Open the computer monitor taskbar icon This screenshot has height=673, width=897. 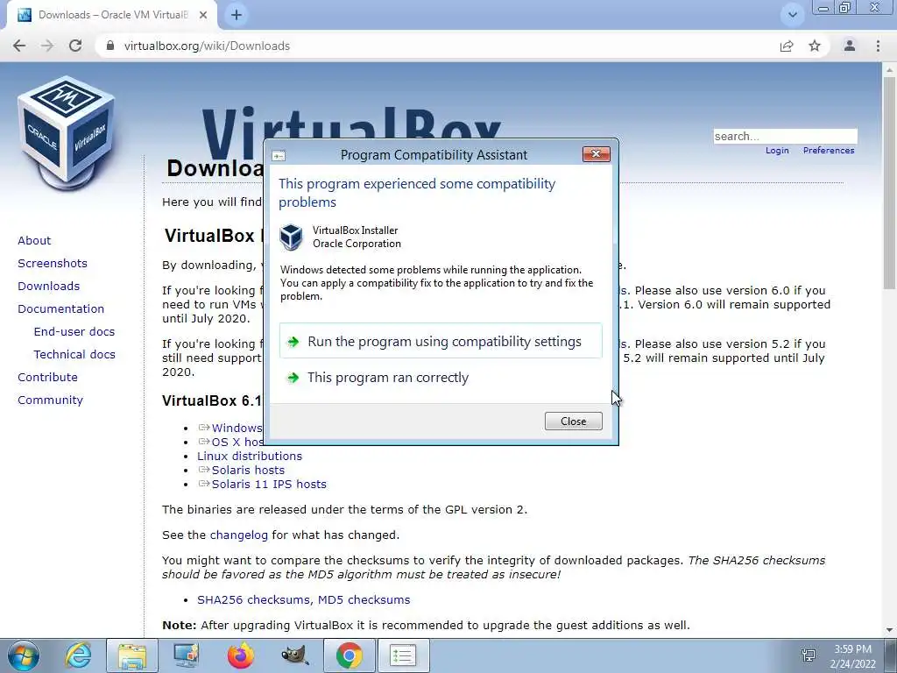(187, 655)
